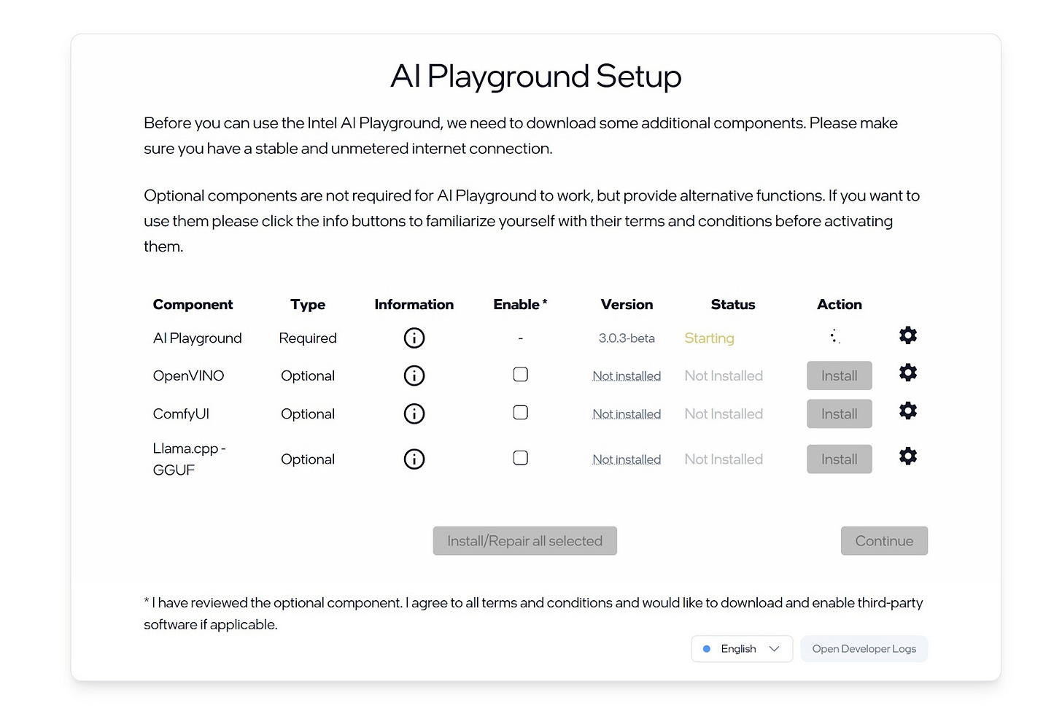This screenshot has height=719, width=1062.
Task: Click the 'Type' column header
Action: (308, 305)
